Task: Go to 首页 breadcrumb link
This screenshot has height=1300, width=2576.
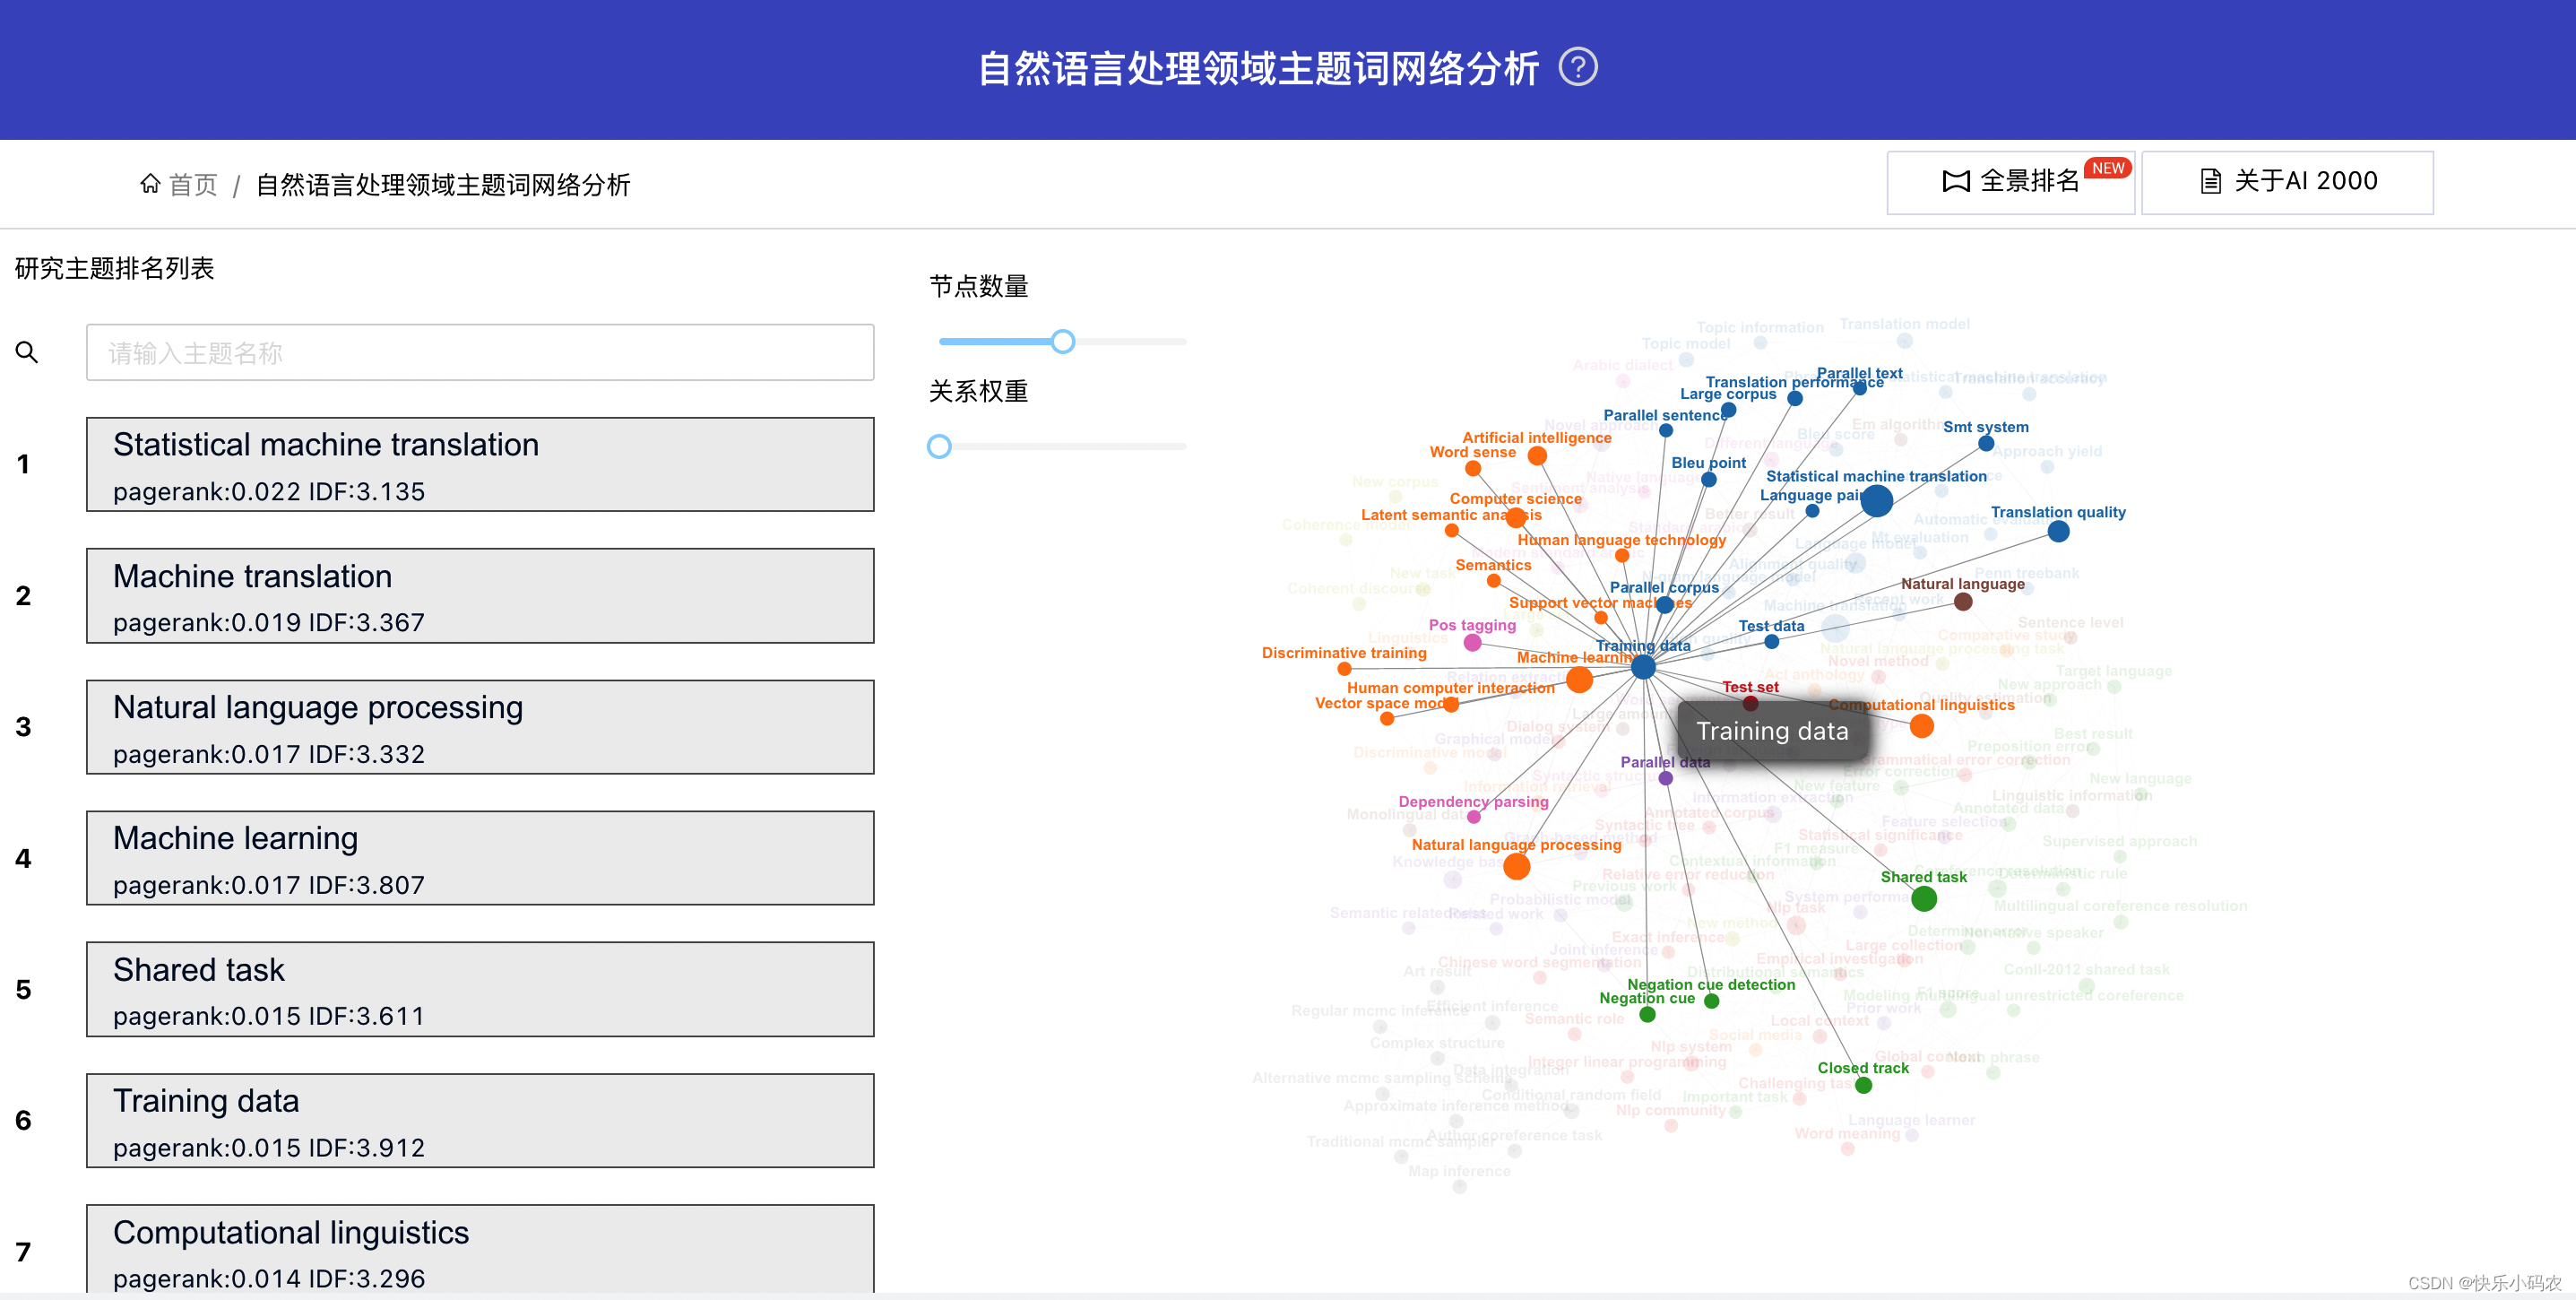Action: tap(193, 185)
